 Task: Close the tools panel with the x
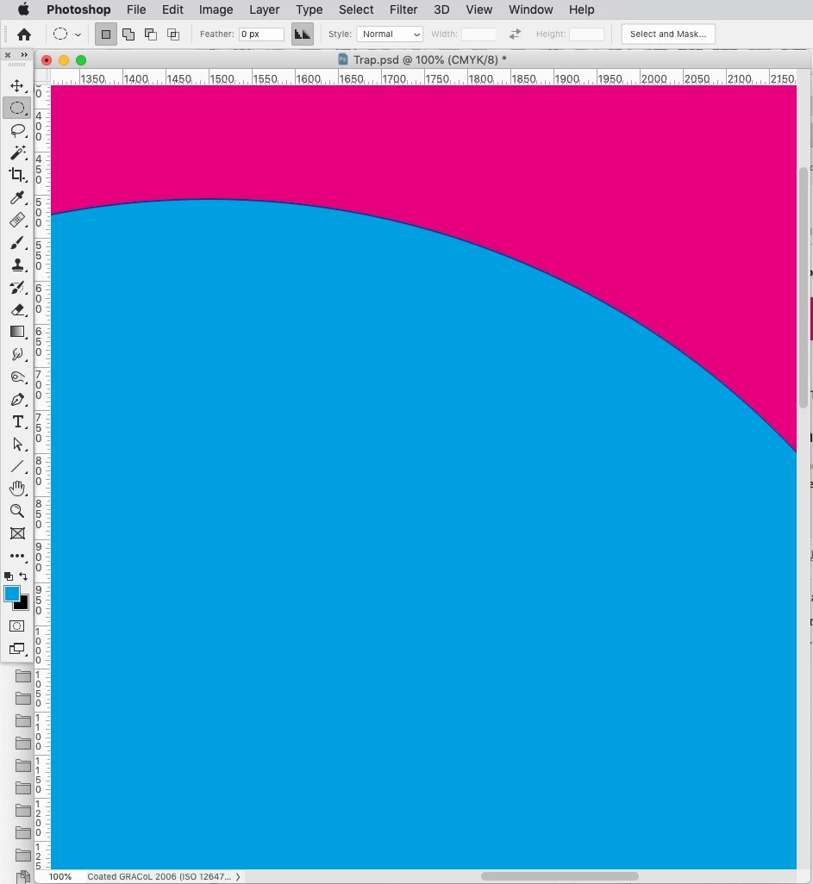(x=8, y=54)
